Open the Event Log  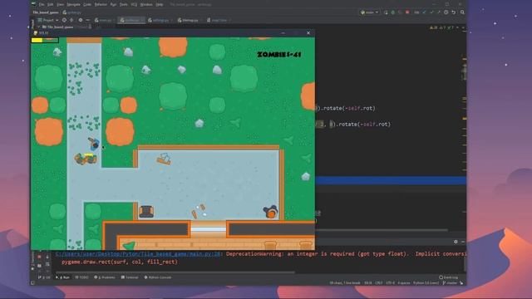[x=448, y=277]
